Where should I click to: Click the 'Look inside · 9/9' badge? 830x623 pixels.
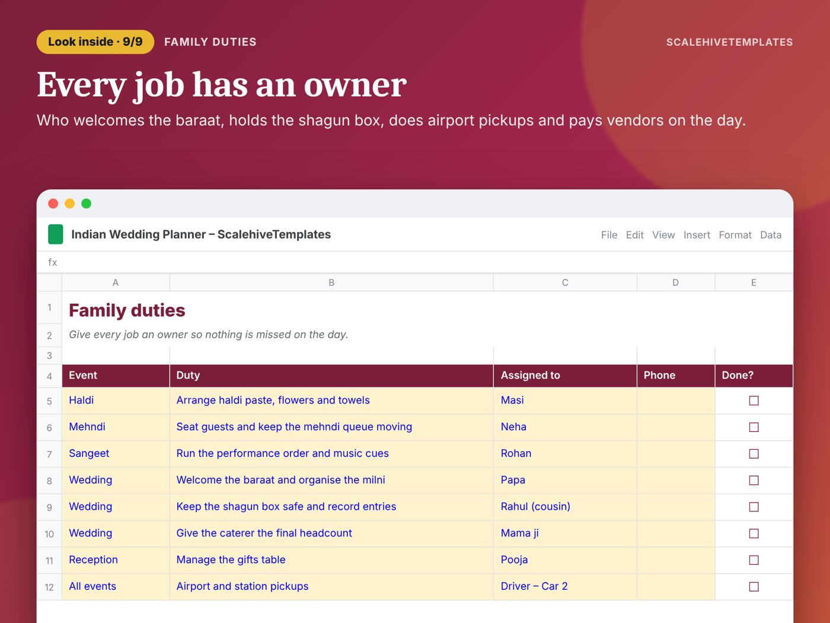pyautogui.click(x=95, y=42)
